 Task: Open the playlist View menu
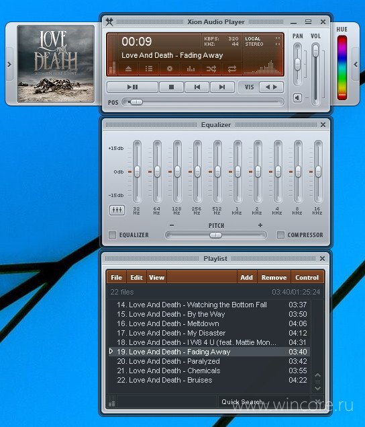click(156, 277)
